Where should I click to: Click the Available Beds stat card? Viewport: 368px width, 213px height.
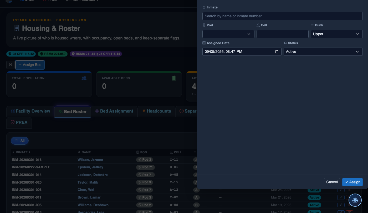(x=139, y=84)
